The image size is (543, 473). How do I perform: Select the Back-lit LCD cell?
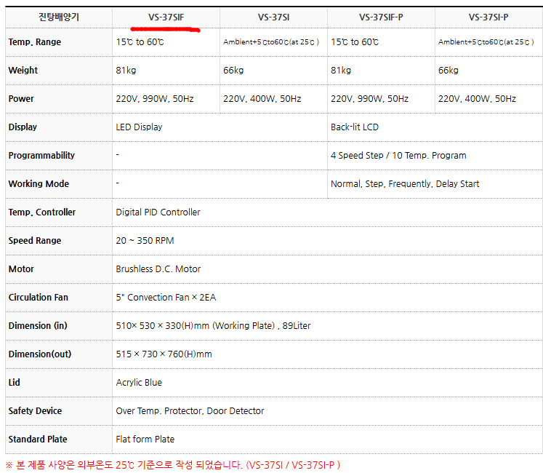pos(355,127)
